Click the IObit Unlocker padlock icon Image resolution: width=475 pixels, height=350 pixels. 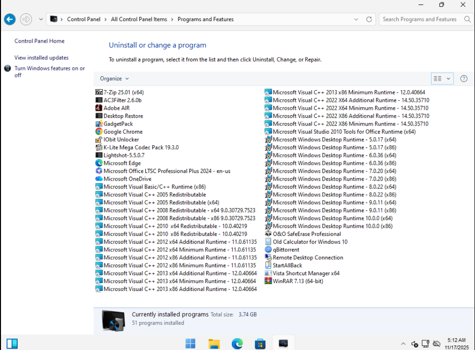pos(99,139)
